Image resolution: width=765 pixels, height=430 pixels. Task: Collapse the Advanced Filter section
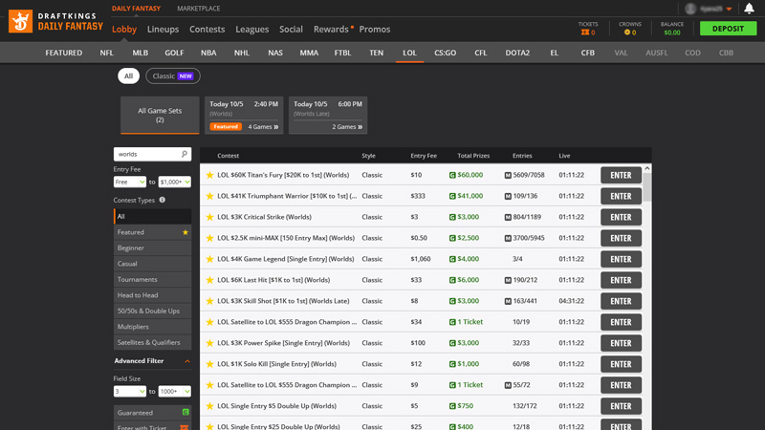(x=187, y=361)
